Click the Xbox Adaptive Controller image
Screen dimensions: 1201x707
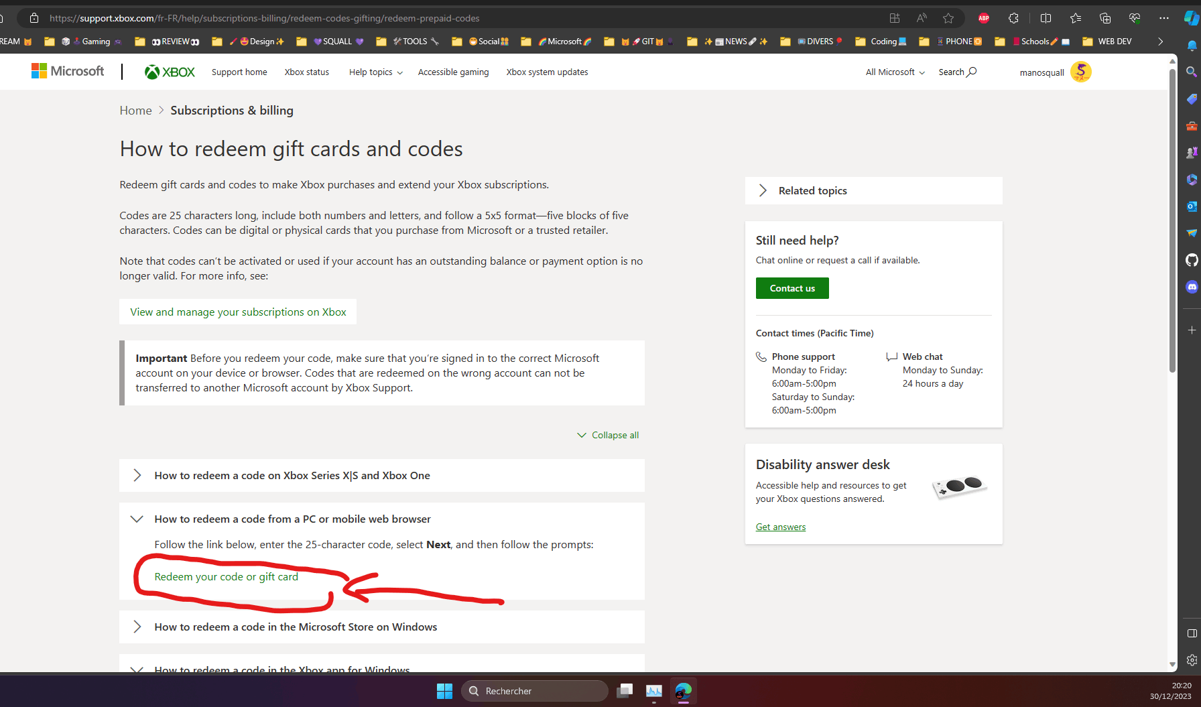[x=960, y=487]
